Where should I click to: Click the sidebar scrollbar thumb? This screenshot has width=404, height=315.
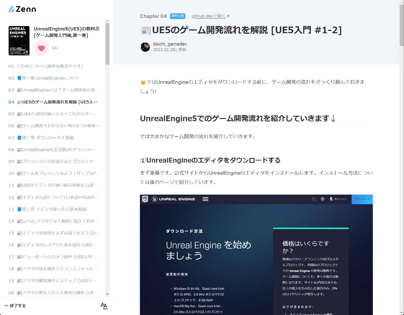point(107,44)
